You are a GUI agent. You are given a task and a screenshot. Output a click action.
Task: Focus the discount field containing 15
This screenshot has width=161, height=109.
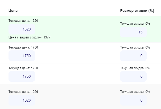pos(133,32)
